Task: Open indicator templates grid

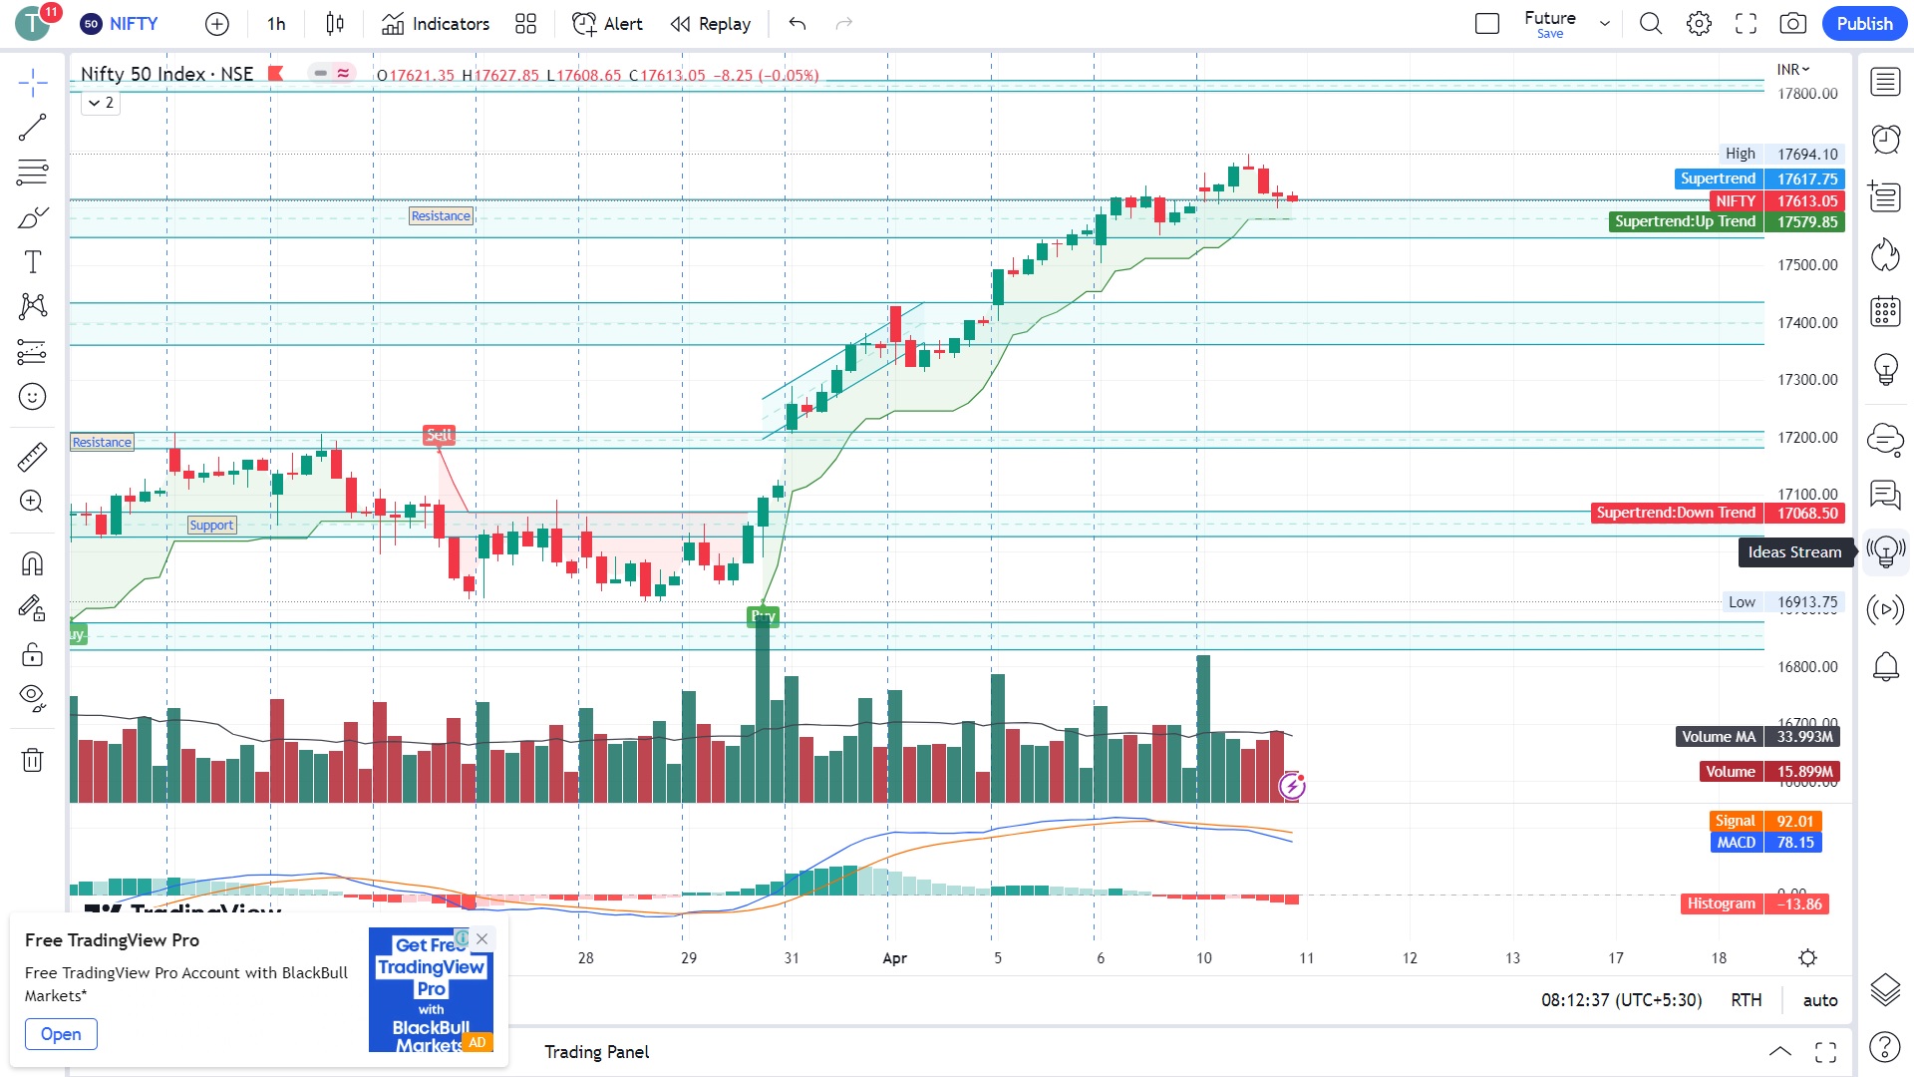Action: [x=525, y=24]
